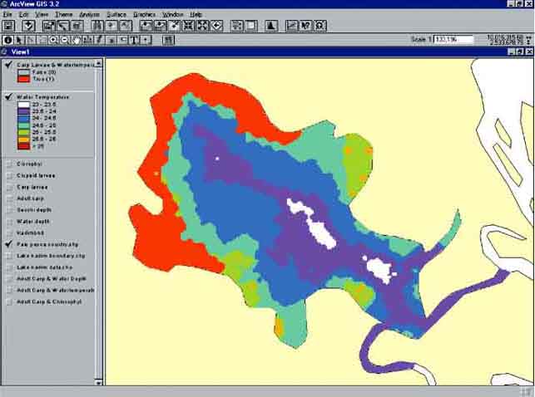Enable the Adult carp theme checkbox
This screenshot has width=535, height=397.
[8, 198]
